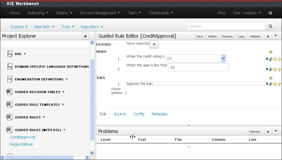Expand the Enumeration Definitions section
Image resolution: width=282 pixels, height=160 pixels.
tap(67, 79)
